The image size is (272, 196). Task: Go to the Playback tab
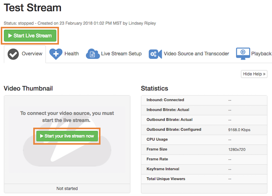pyautogui.click(x=261, y=54)
